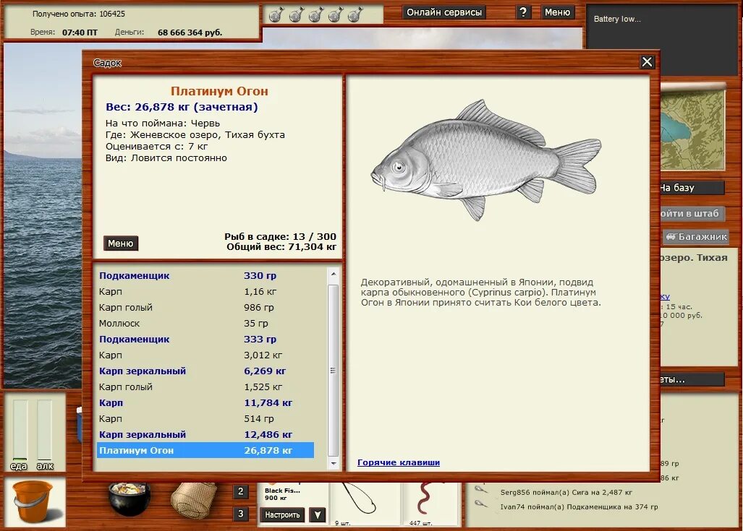Open the Горячие клавиши link
The height and width of the screenshot is (531, 743).
coord(399,462)
